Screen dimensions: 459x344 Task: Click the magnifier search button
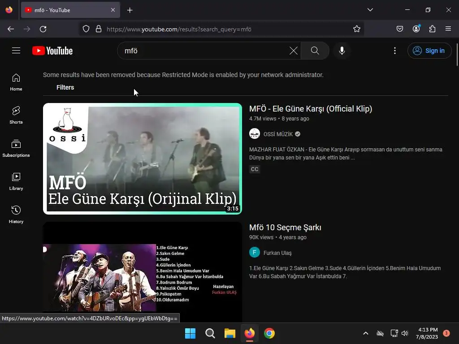[315, 51]
